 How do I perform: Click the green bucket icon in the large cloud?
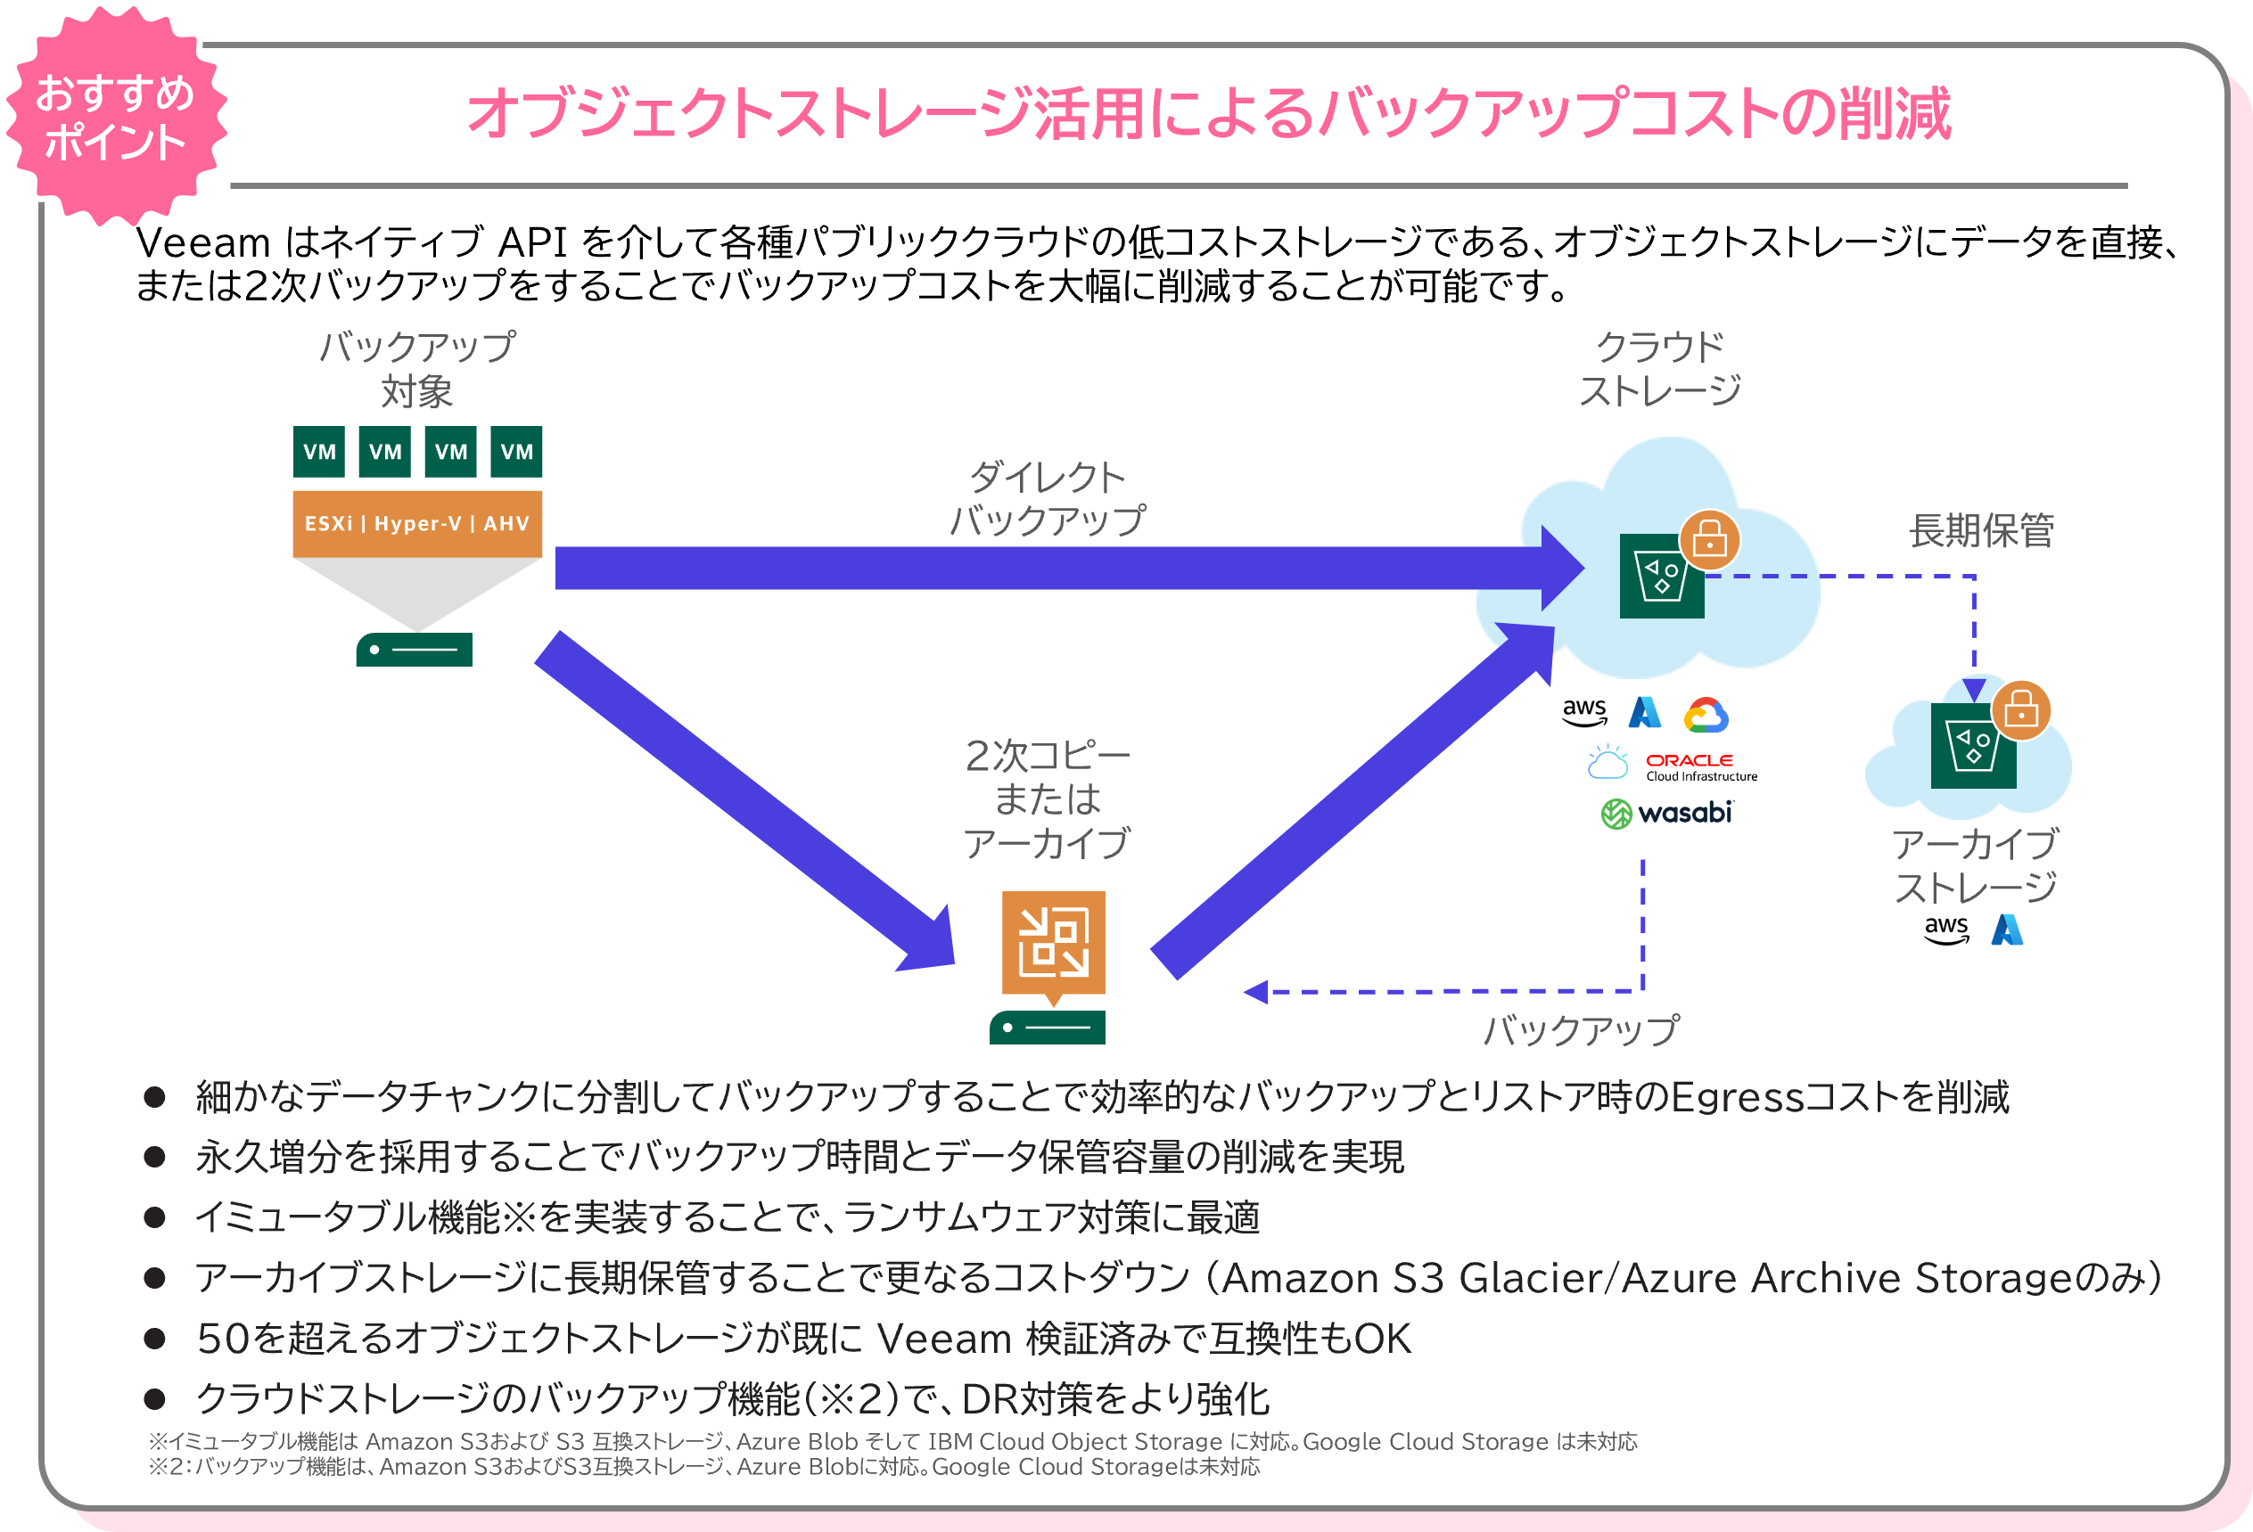pyautogui.click(x=1662, y=576)
